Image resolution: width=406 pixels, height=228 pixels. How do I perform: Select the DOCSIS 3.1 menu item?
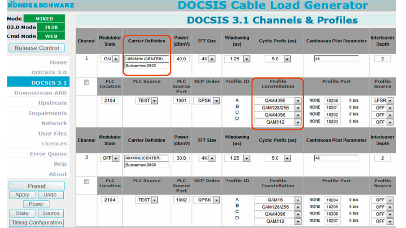click(38, 83)
